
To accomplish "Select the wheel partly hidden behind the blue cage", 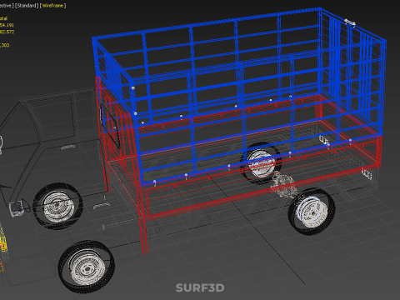I will 261,162.
